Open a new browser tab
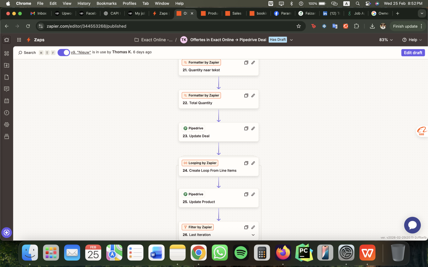 [397, 13]
